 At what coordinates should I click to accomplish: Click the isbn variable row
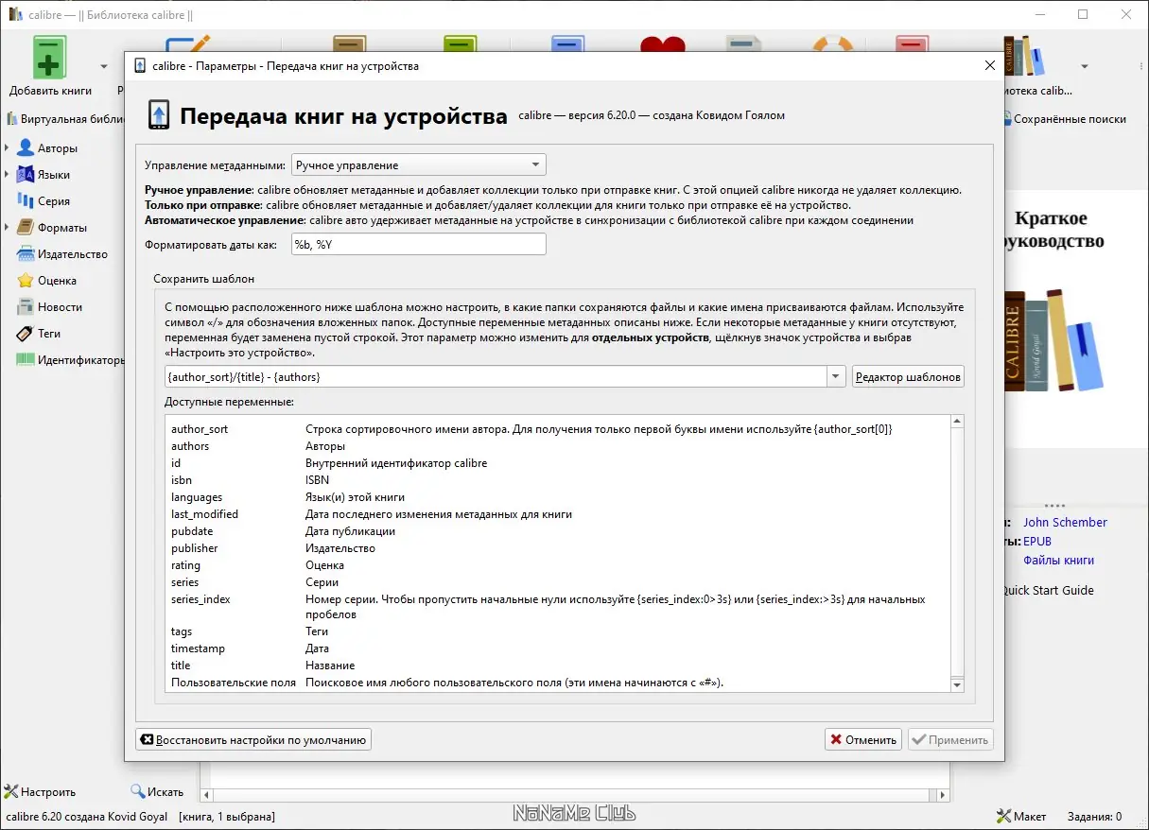pos(558,480)
